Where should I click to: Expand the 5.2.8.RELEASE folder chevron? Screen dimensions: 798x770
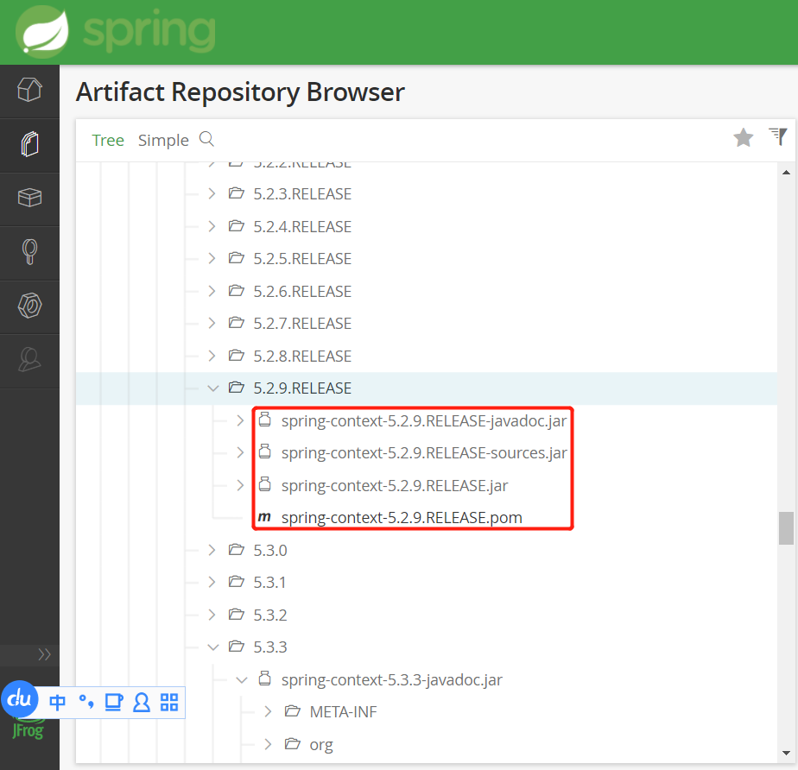212,356
